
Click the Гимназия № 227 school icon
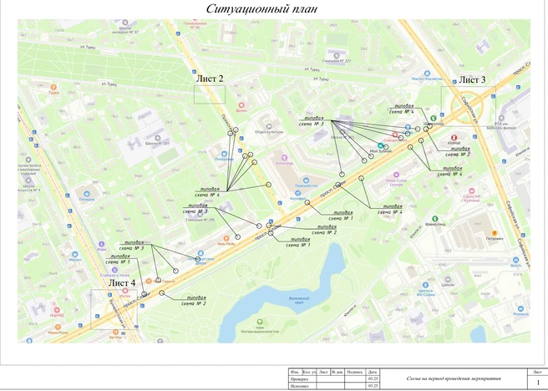pos(337,55)
